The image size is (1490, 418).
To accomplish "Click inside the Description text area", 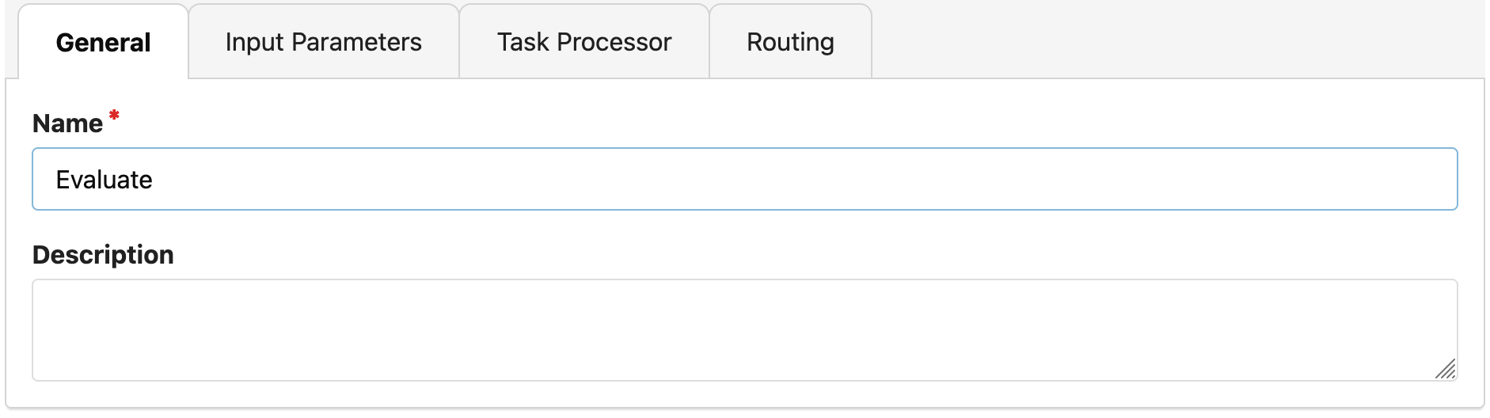I will pyautogui.click(x=744, y=329).
